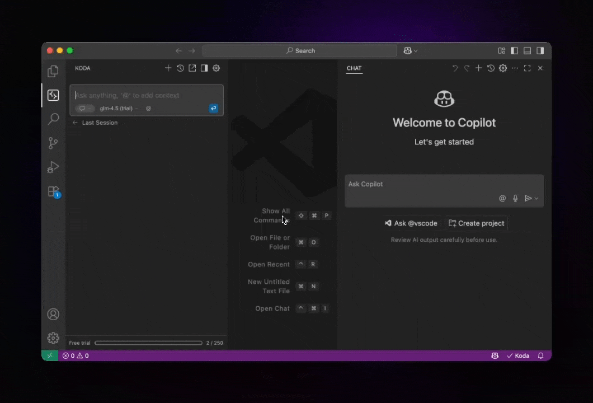Toggle the primary side bar
The image size is (593, 403).
point(514,50)
